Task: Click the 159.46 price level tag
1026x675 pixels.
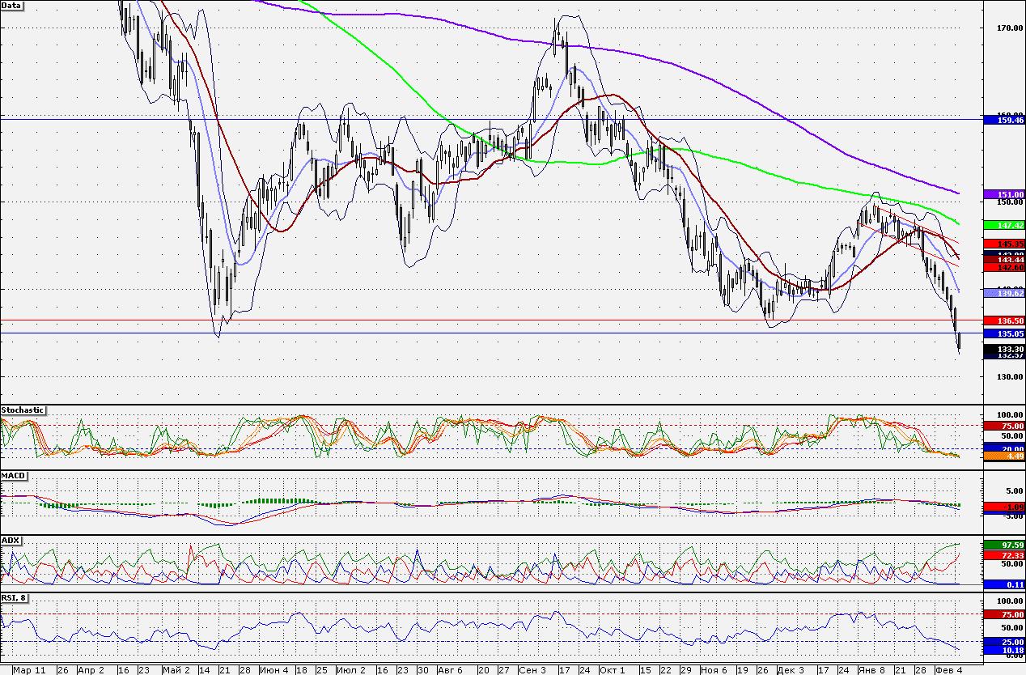Action: [x=1004, y=120]
